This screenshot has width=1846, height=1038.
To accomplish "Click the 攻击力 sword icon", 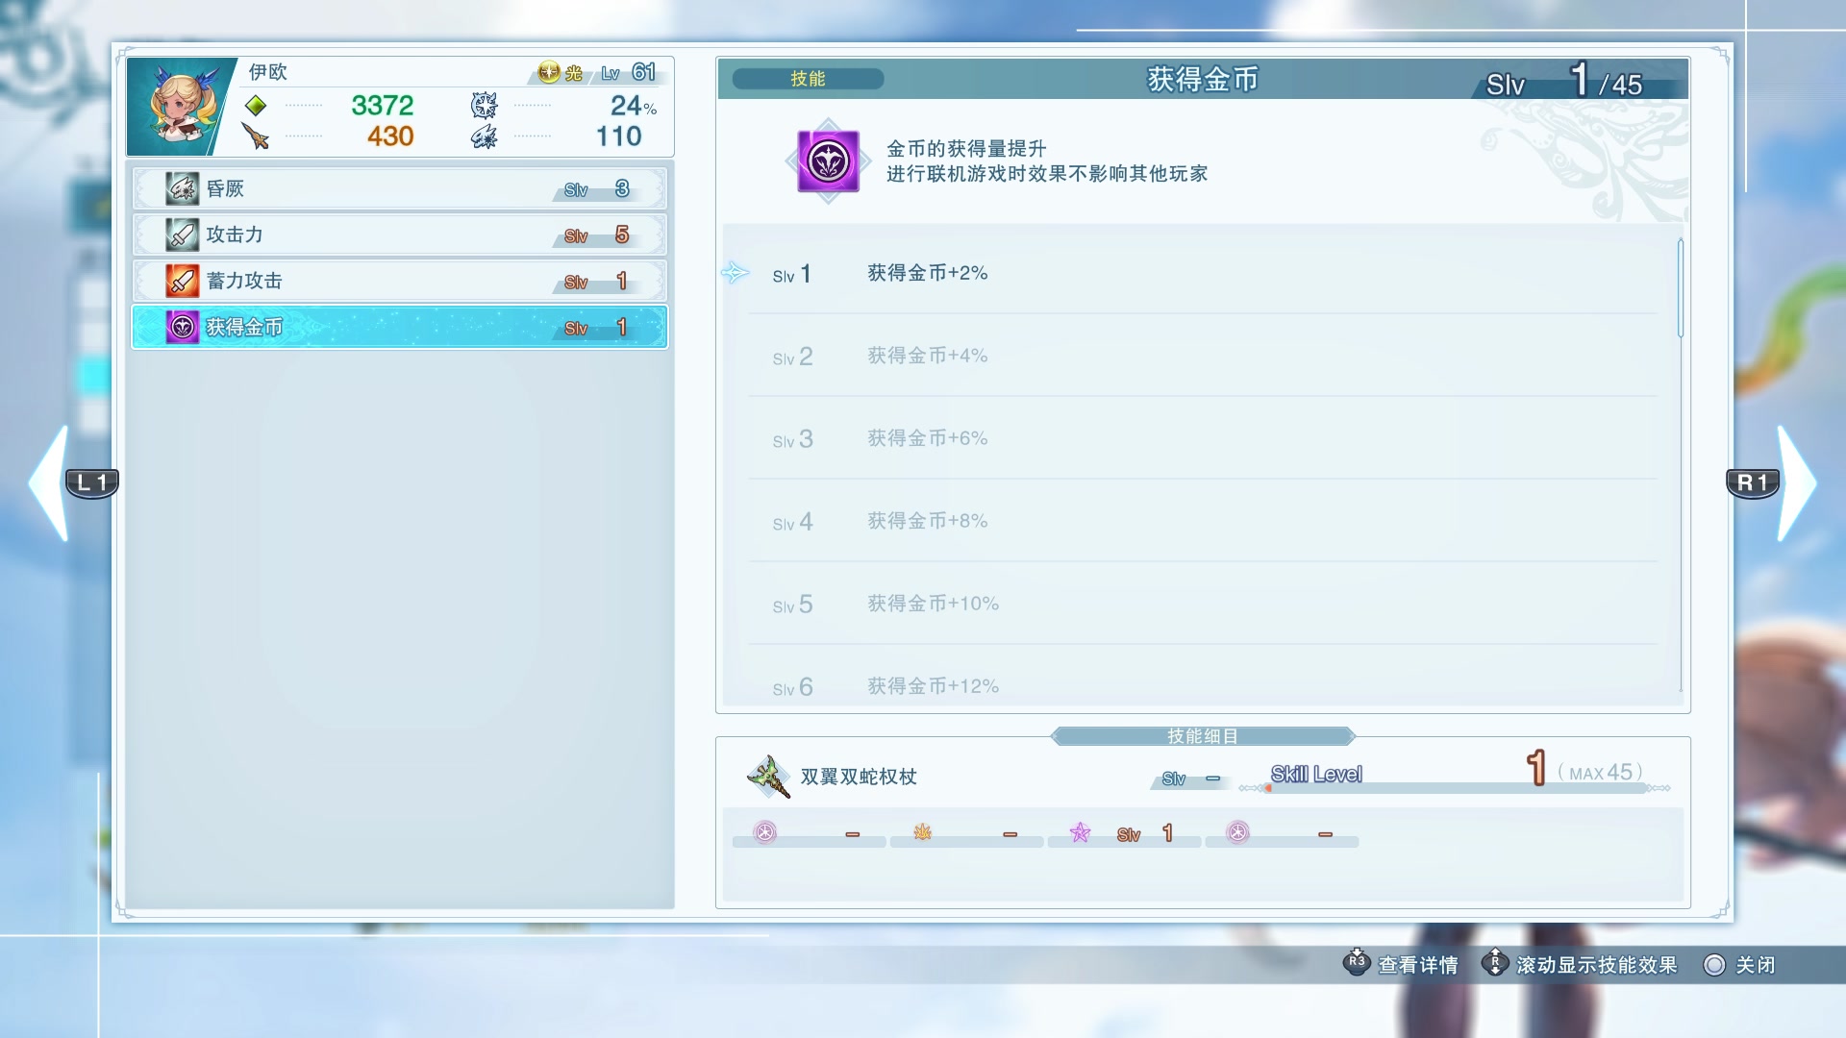I will pyautogui.click(x=182, y=235).
